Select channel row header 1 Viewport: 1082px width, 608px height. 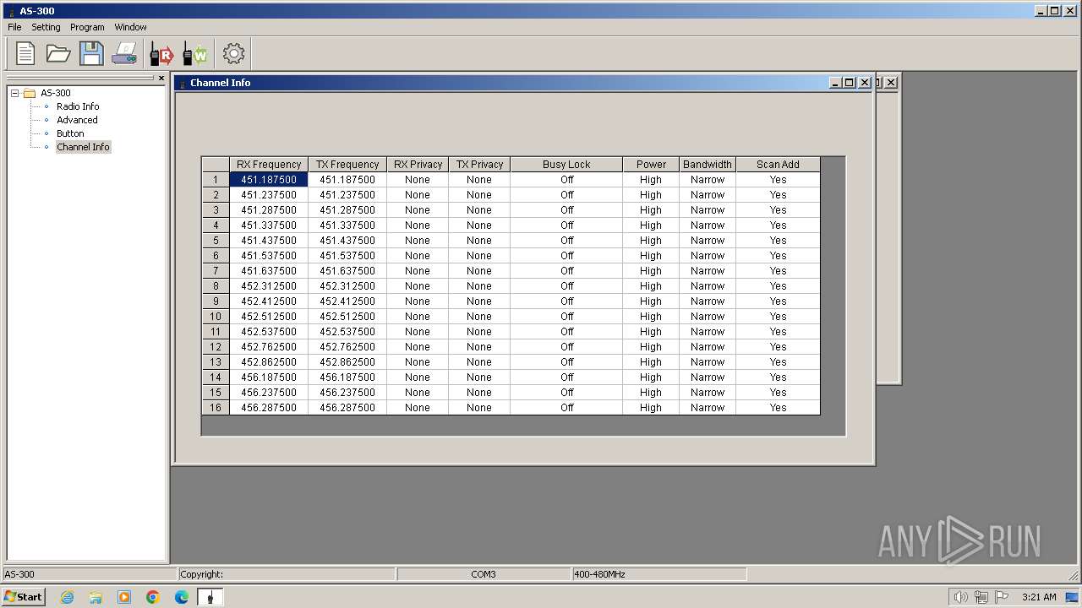[216, 180]
